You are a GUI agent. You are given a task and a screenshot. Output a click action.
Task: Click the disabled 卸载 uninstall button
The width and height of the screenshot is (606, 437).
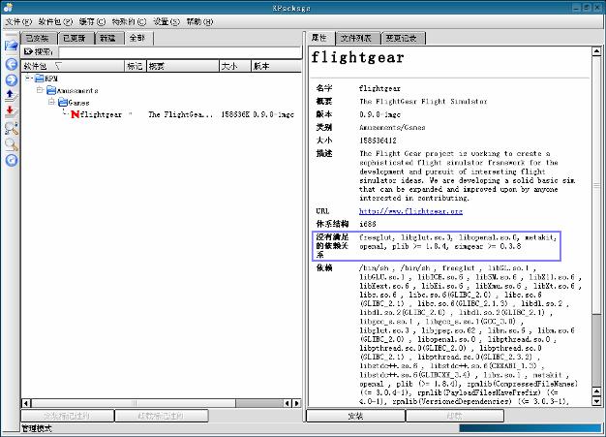(x=455, y=416)
